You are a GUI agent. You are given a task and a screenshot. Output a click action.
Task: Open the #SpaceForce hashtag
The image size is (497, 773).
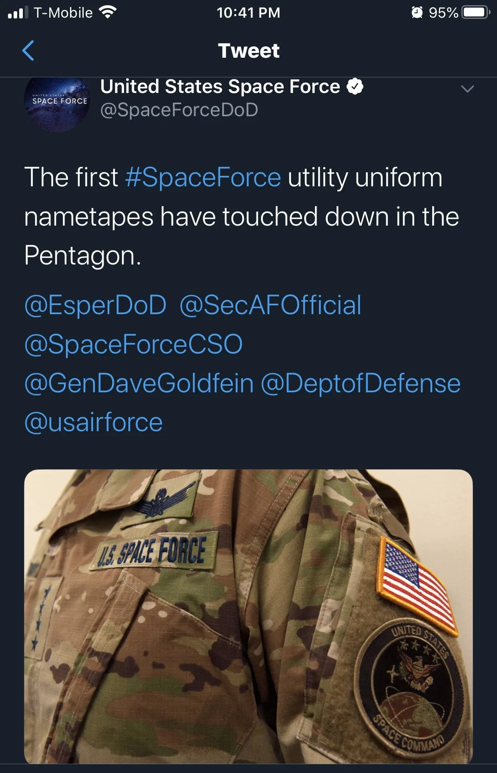click(x=203, y=177)
